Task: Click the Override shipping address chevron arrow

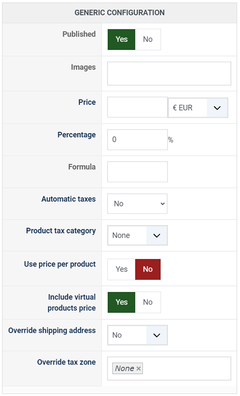Action: click(157, 335)
